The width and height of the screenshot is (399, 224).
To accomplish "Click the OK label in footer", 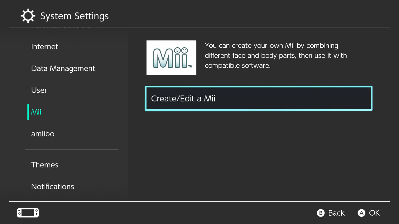I will coord(374,213).
